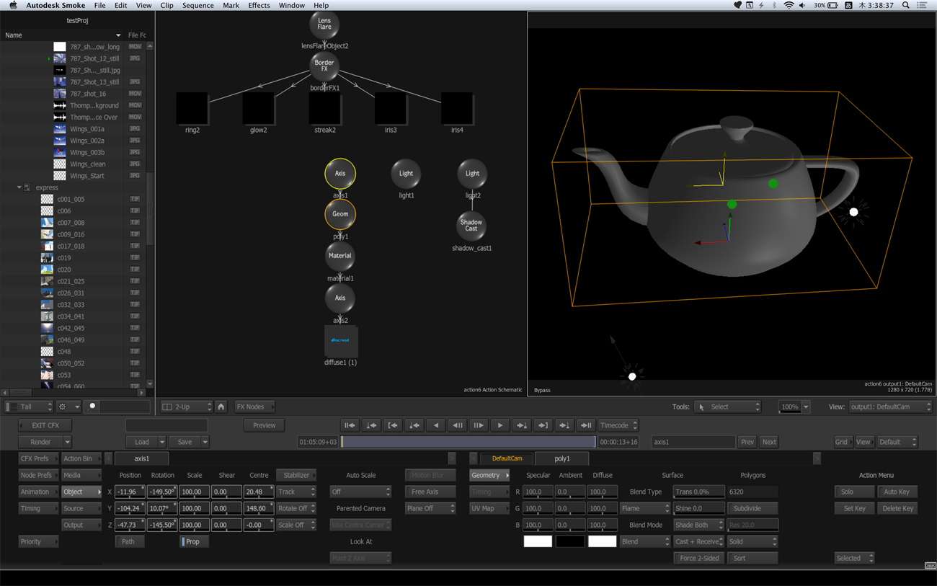Toggle the Path button
937x586 pixels.
point(128,541)
